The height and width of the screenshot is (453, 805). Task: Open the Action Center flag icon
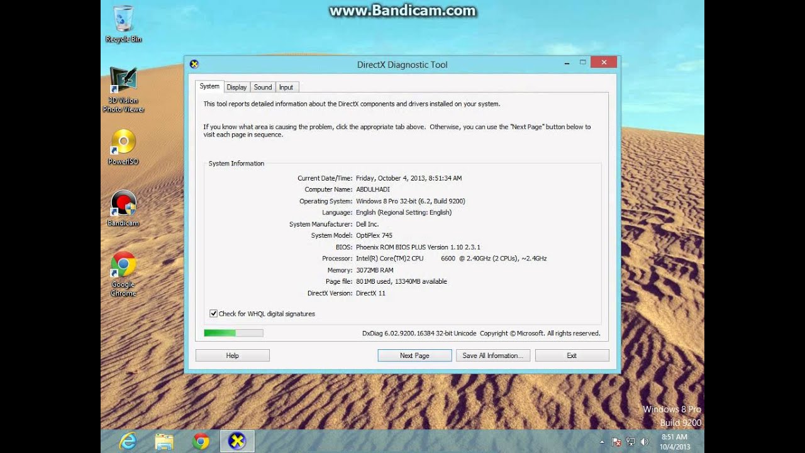click(x=616, y=442)
